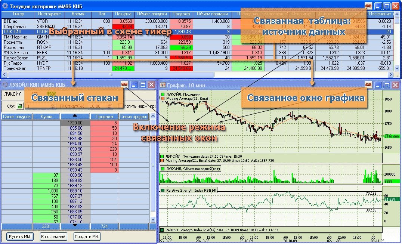Click gear icon in ЛУКОЙЛ order book title
The height and width of the screenshot is (244, 402).
(x=5, y=84)
